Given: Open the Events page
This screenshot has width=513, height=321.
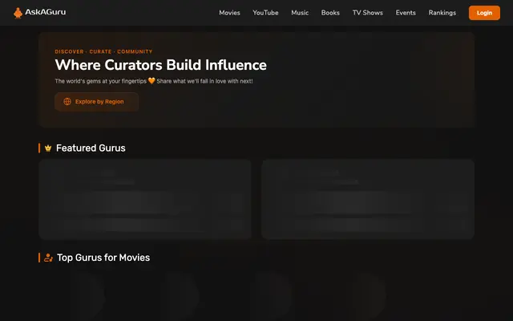Looking at the screenshot, I should (406, 13).
